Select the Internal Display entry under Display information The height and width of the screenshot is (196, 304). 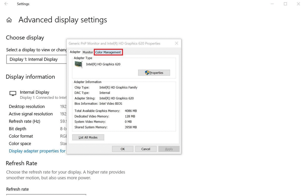[x=34, y=92]
